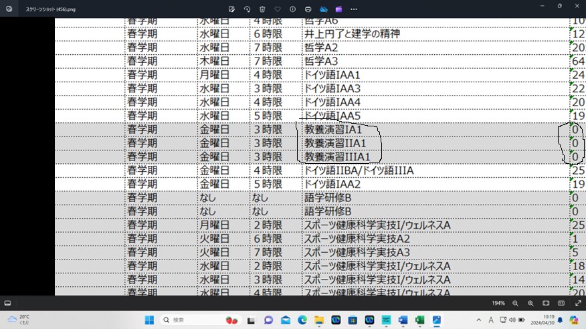Launch Microsoft Edge from taskbar
The width and height of the screenshot is (586, 329).
[302, 320]
